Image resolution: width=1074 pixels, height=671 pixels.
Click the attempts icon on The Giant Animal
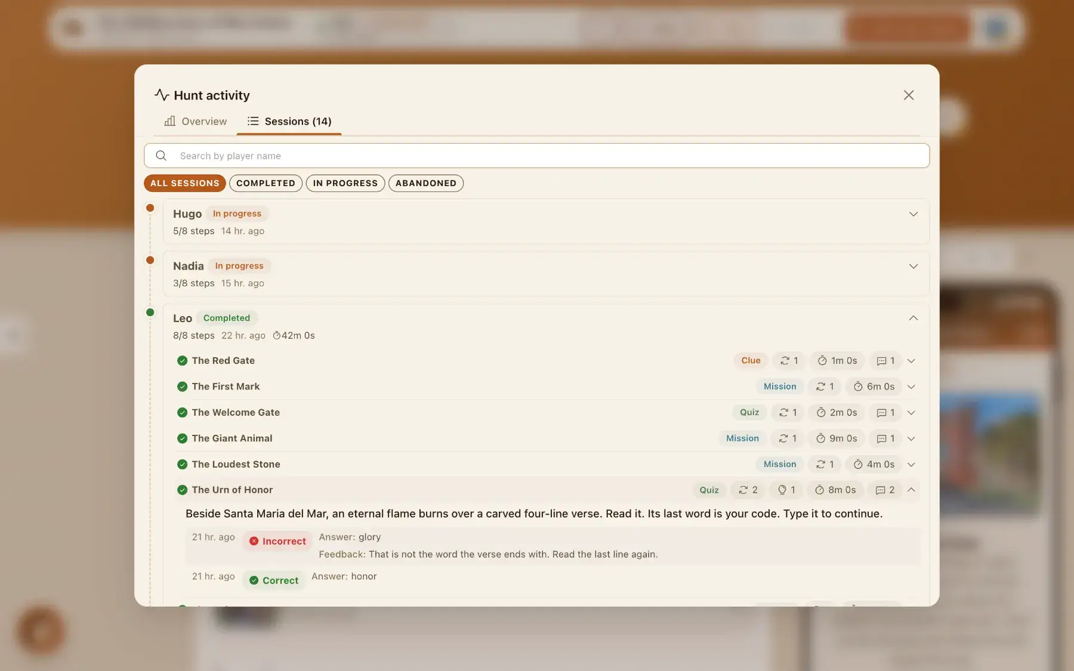[x=783, y=438]
